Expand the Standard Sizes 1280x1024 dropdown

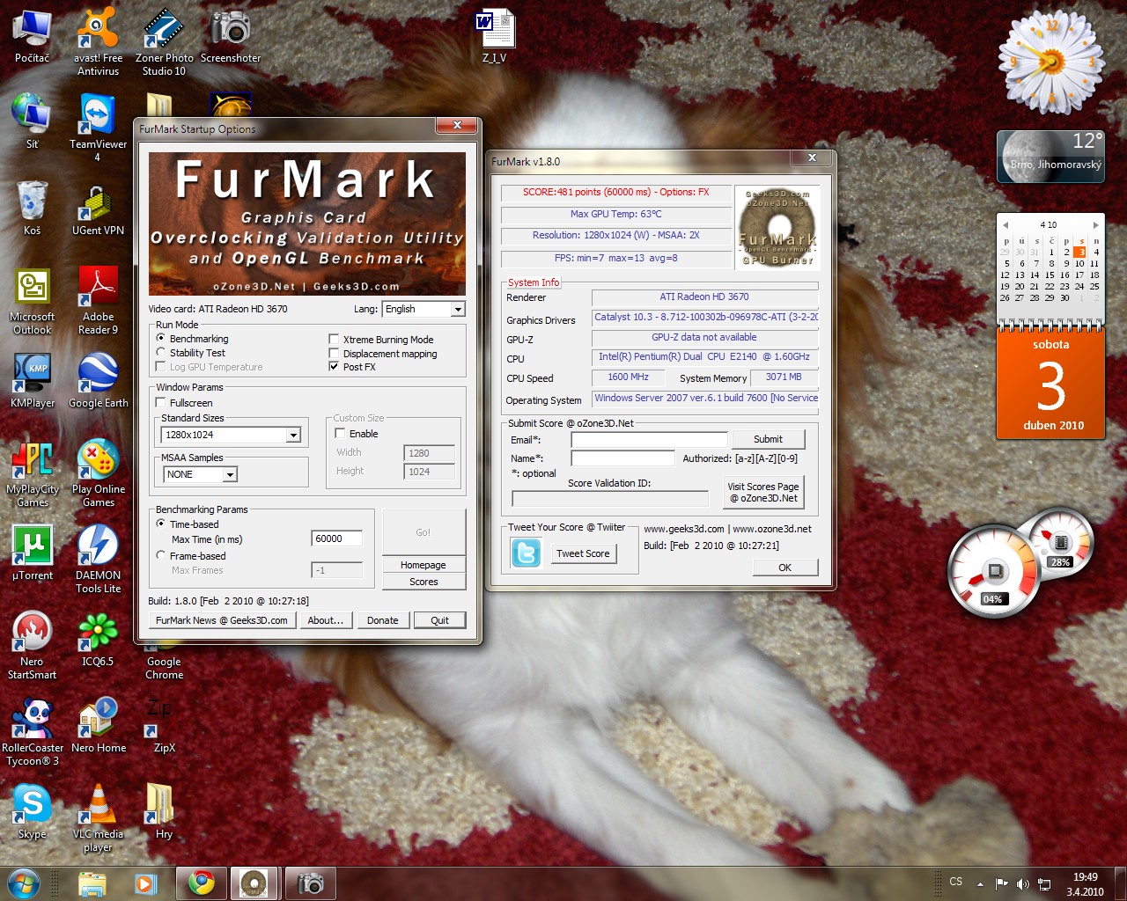pos(293,436)
